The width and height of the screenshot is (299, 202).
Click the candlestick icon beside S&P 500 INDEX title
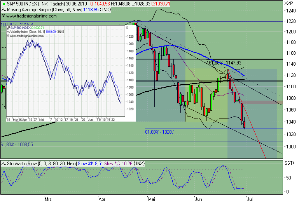pyautogui.click(x=3, y=4)
